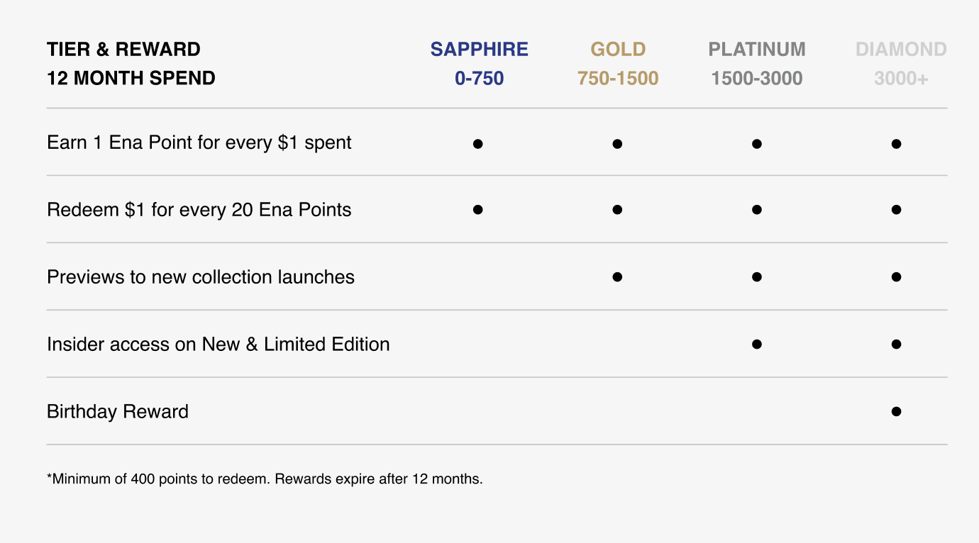Click the Platinum dot for Redeem $1 row

(x=757, y=210)
